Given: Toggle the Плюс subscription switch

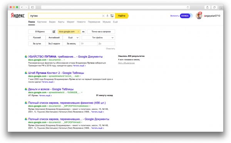Looking at the screenshot, I should click(186, 16).
